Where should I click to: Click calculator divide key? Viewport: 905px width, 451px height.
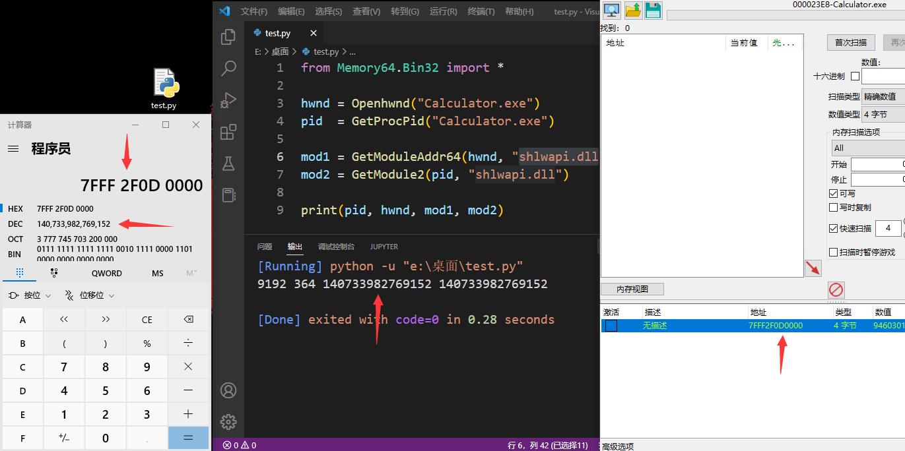pyautogui.click(x=188, y=343)
